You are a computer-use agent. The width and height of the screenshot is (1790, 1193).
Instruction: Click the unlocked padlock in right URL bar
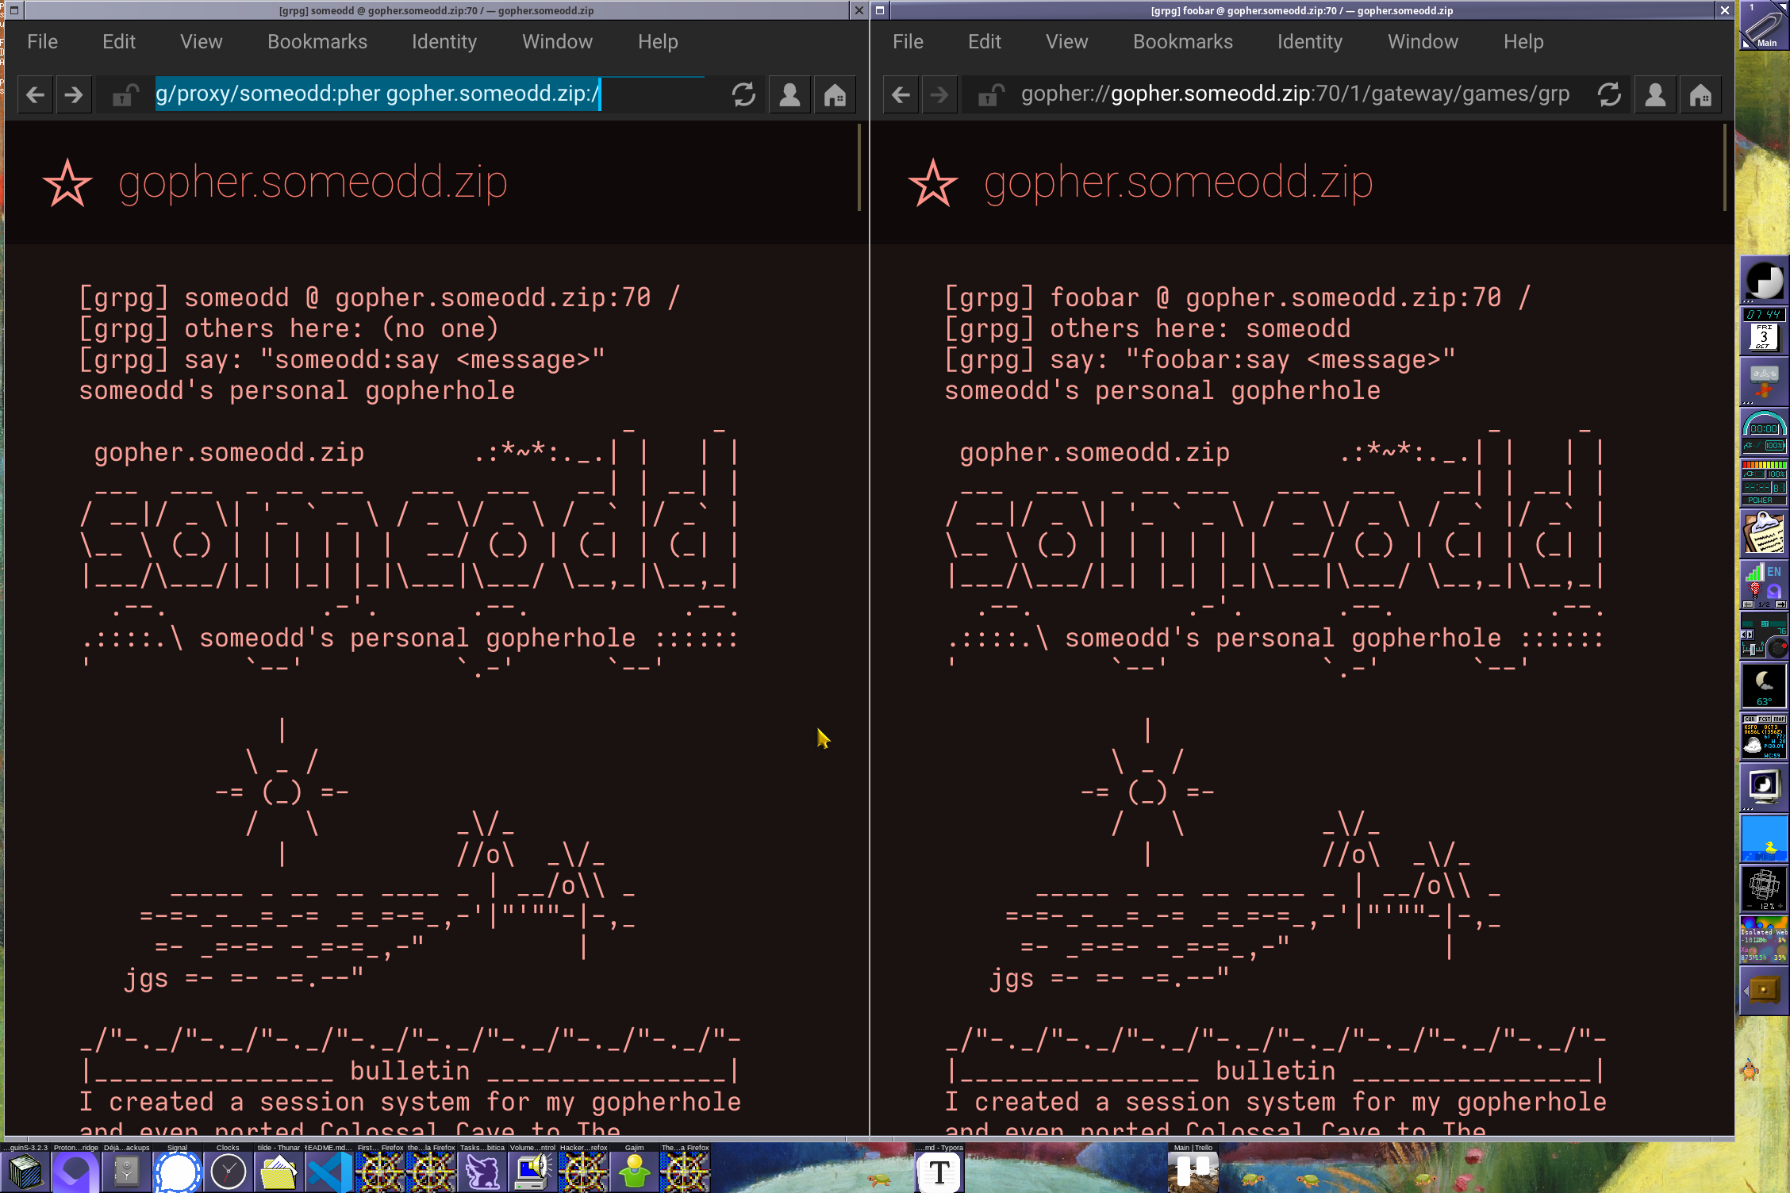tap(990, 95)
